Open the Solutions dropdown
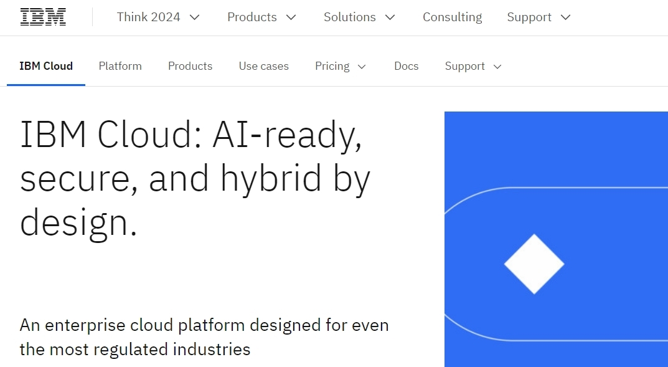The height and width of the screenshot is (367, 668). (359, 17)
